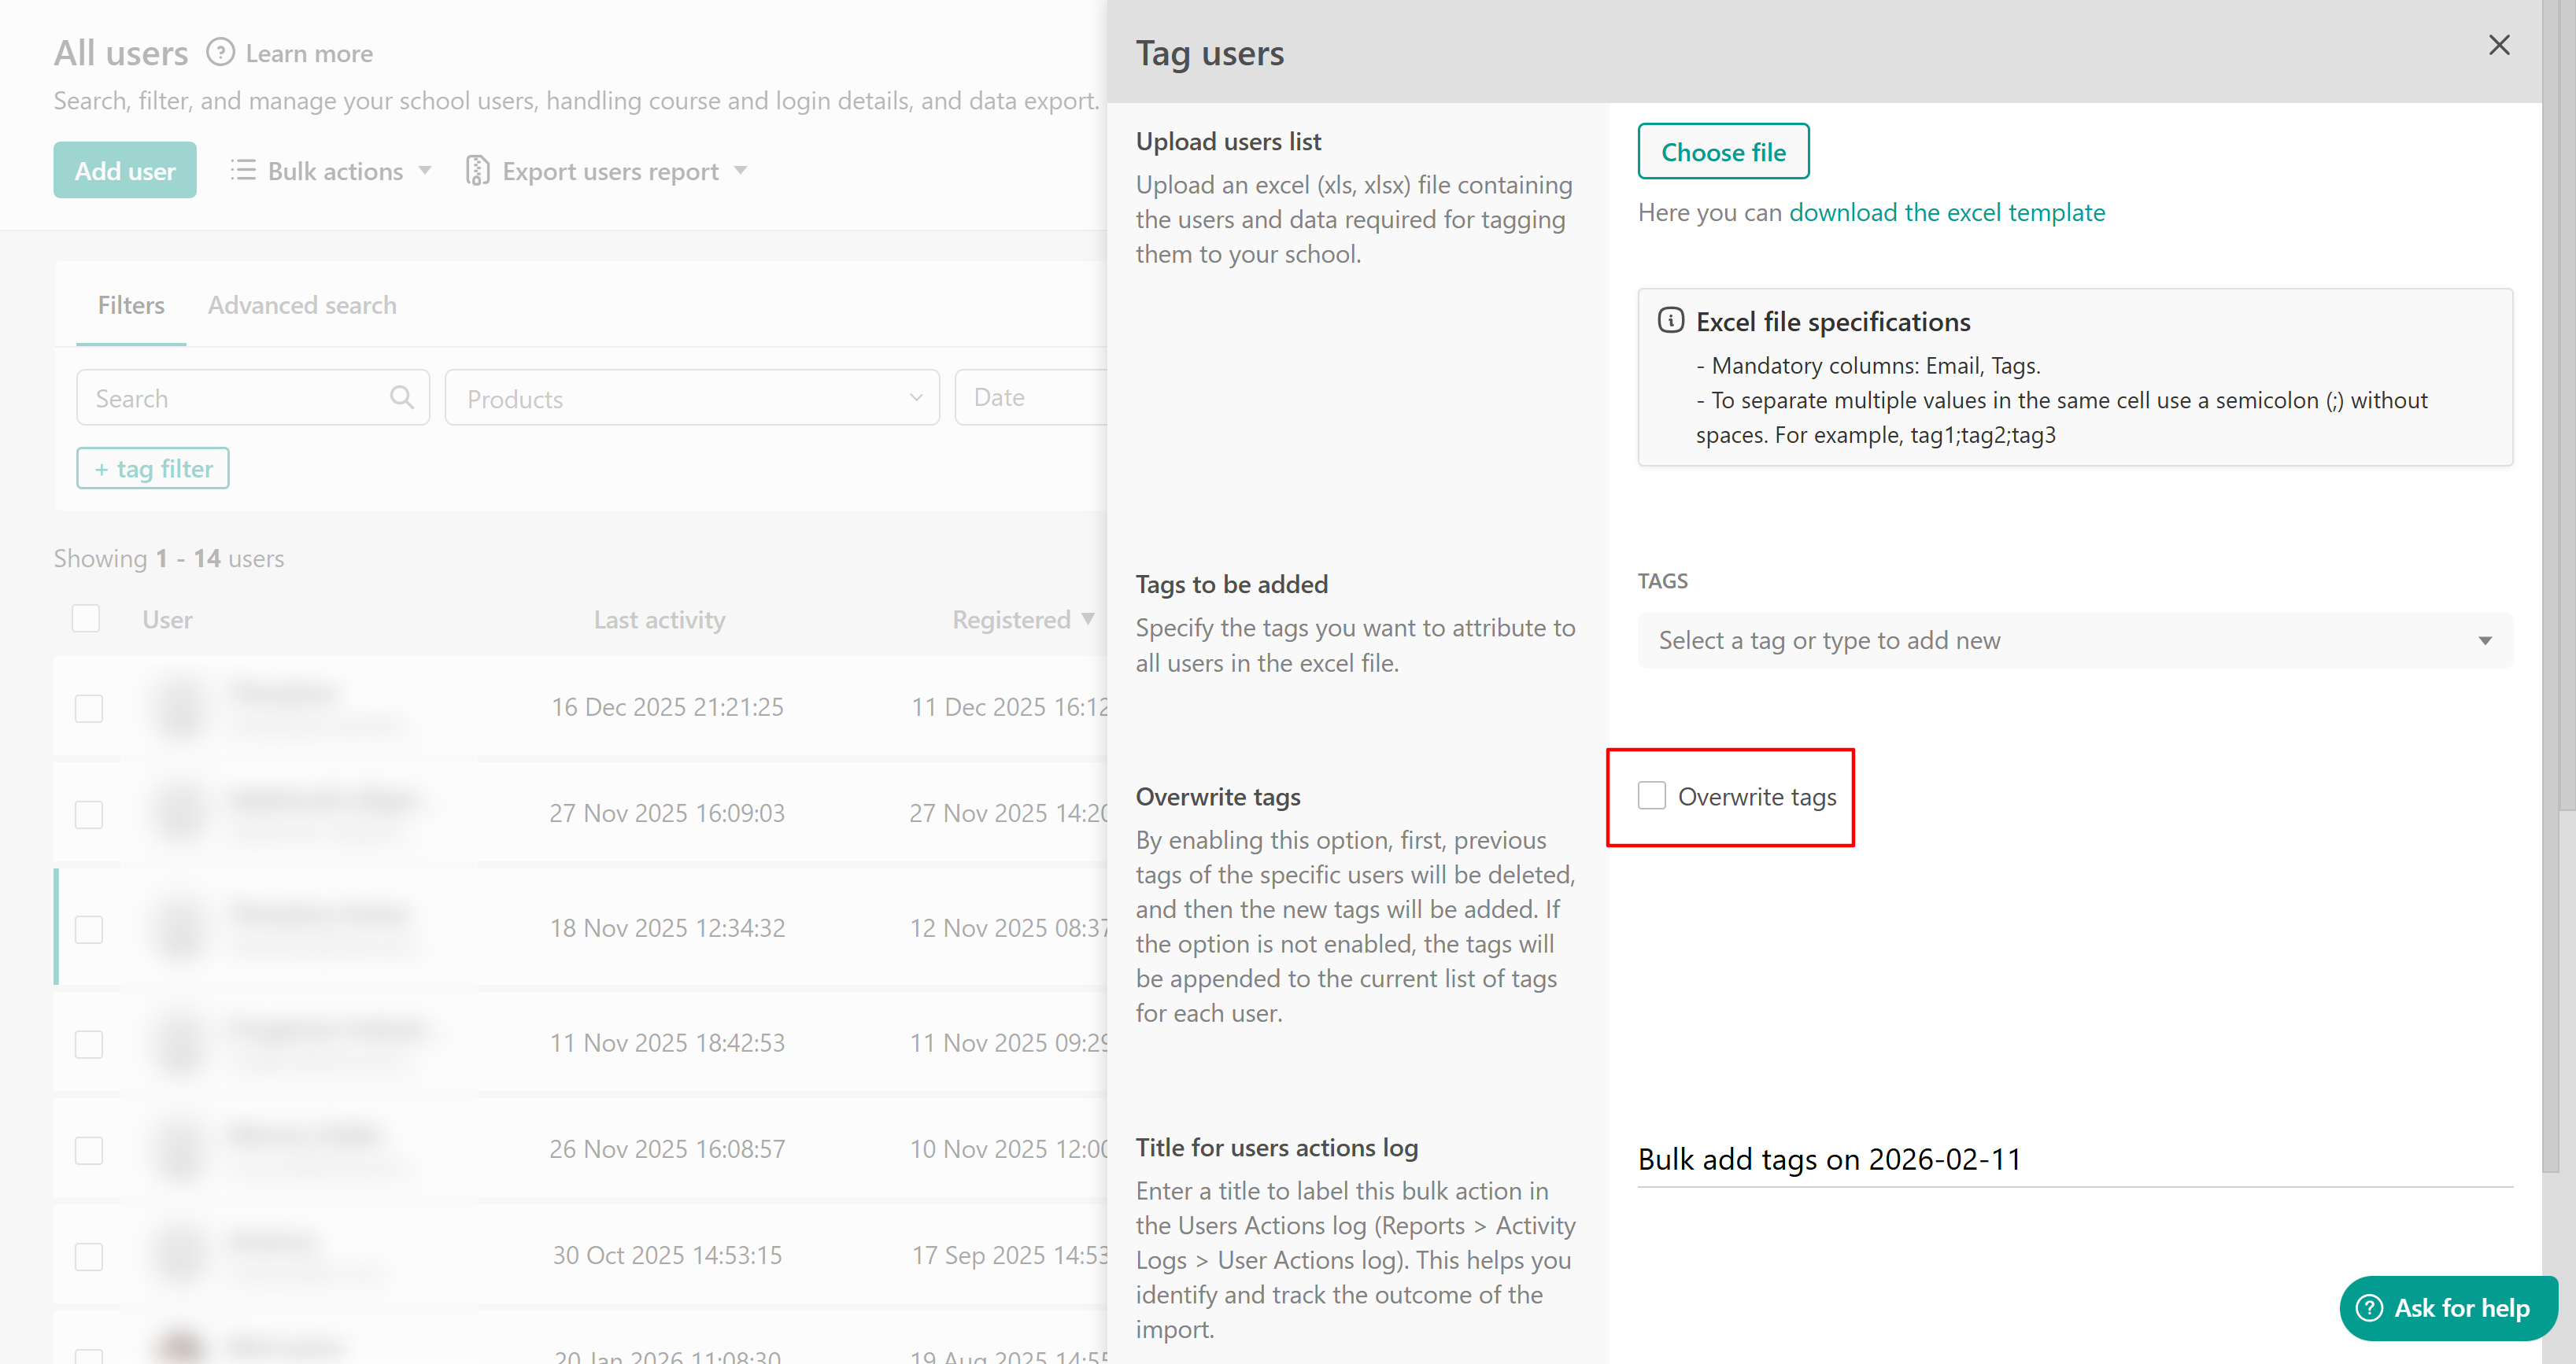
Task: Switch to the Advanced search tab
Action: (302, 304)
